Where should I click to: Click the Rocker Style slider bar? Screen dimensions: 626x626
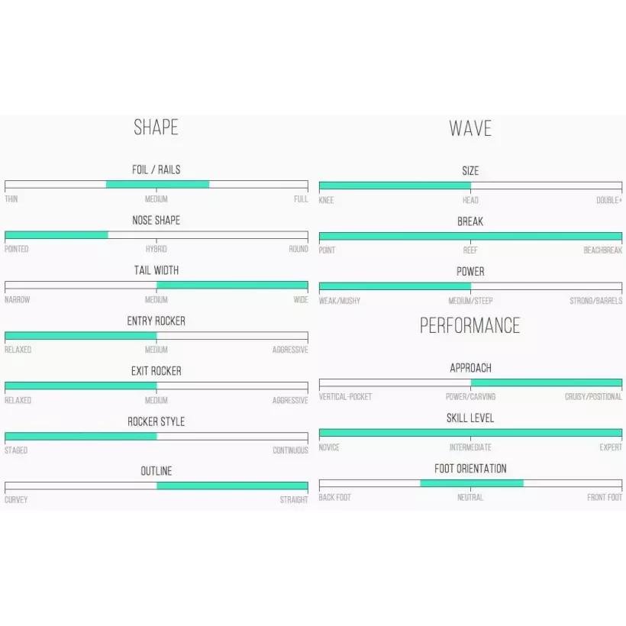(x=156, y=437)
